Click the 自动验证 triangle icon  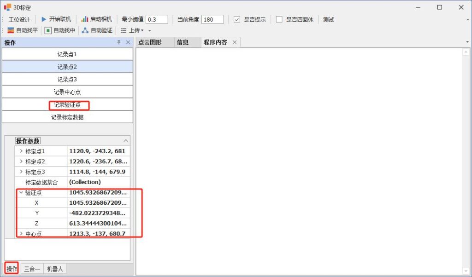(85, 30)
